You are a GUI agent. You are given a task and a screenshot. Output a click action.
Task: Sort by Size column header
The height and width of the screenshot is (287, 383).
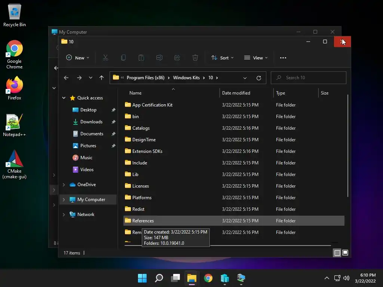(324, 93)
